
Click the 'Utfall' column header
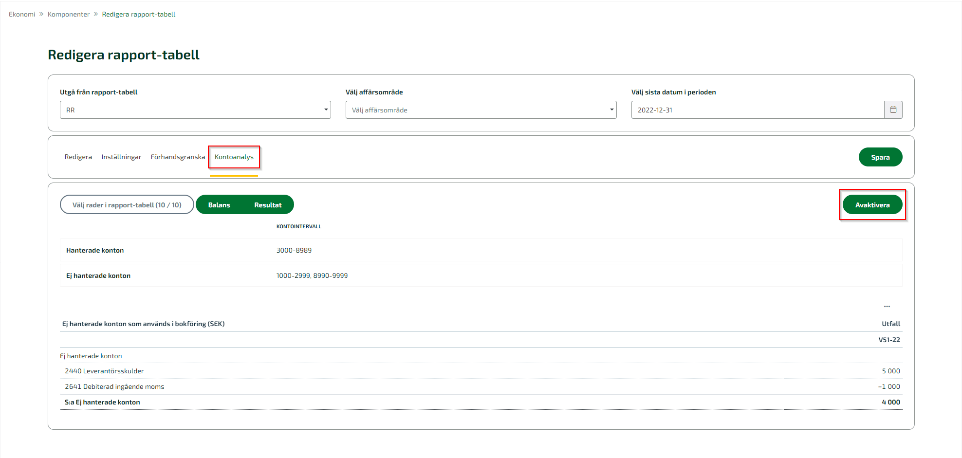[891, 324]
